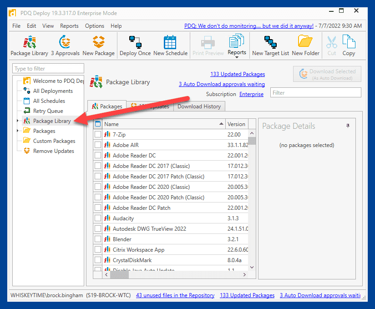Open Custom Packages folder in the sidebar
The height and width of the screenshot is (309, 375).
pos(54,141)
